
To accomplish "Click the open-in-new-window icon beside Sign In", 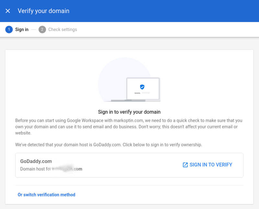I will click(185, 165).
